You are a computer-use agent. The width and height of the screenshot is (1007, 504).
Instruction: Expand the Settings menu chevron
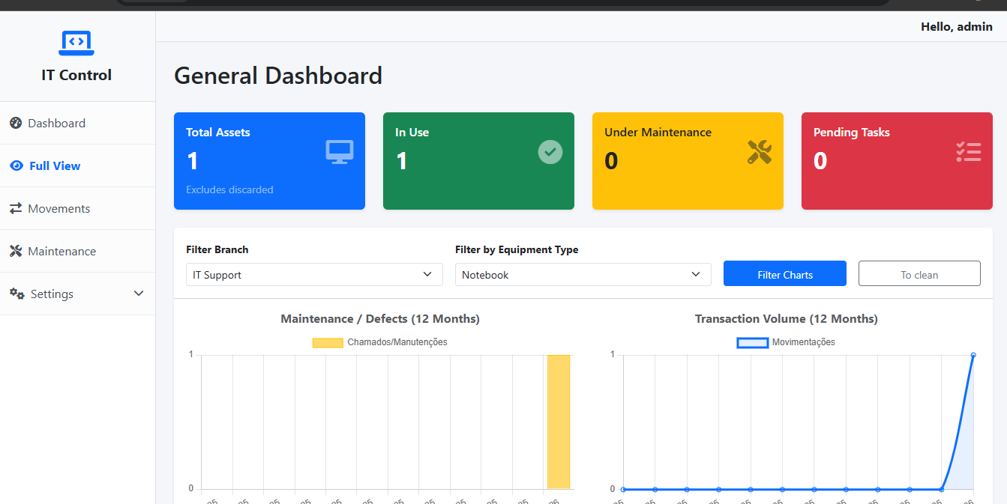coord(139,294)
